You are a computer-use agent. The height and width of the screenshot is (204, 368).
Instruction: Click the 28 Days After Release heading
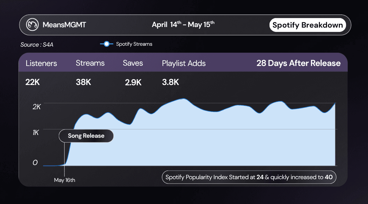(298, 63)
